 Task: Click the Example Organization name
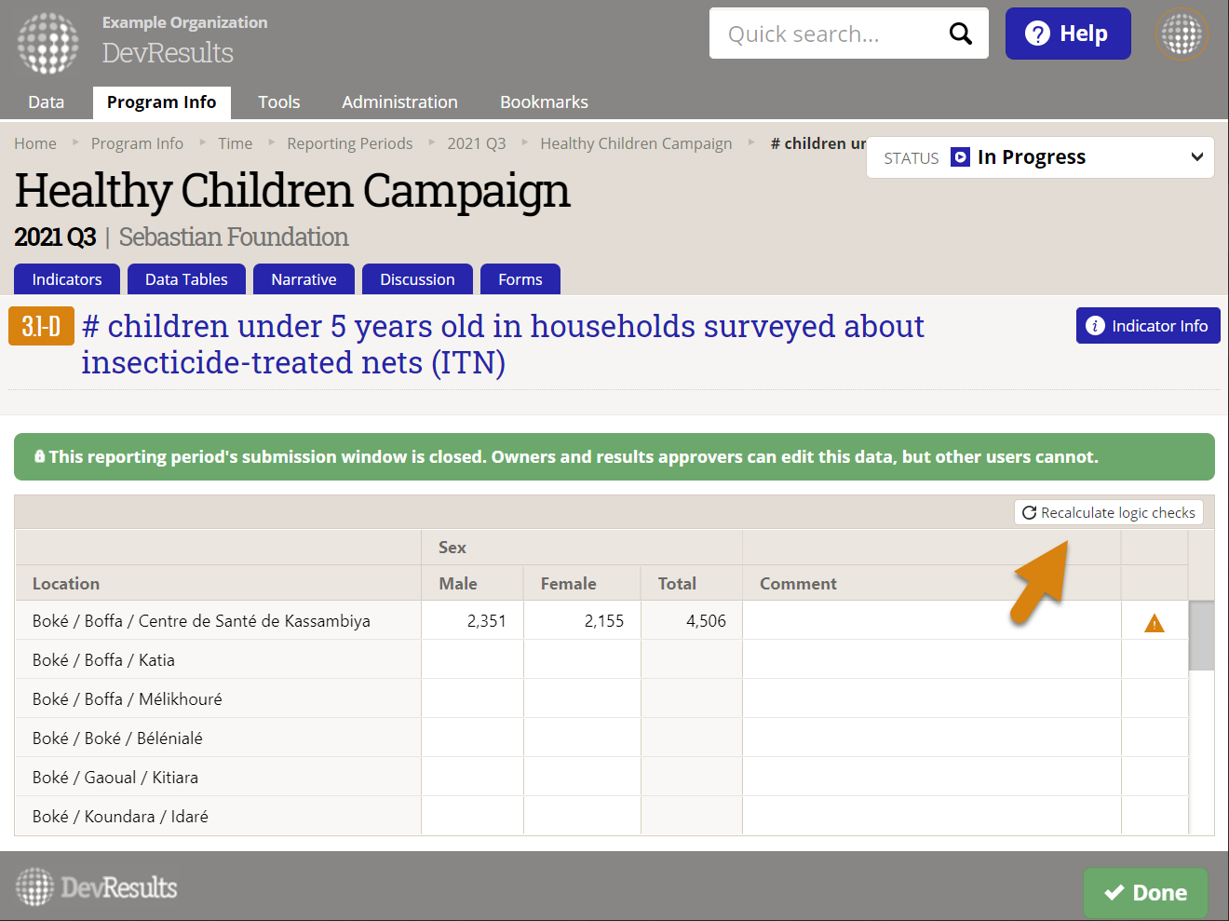coord(184,22)
